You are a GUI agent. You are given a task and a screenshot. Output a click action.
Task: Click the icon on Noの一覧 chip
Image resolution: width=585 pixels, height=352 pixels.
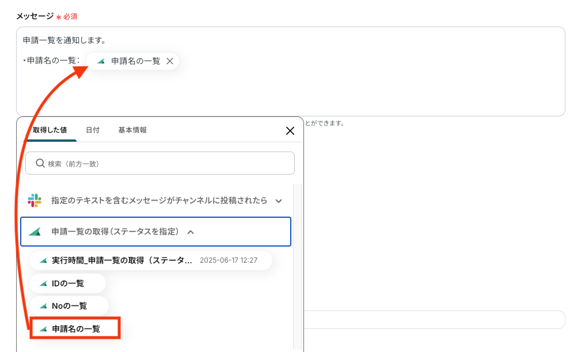(43, 306)
